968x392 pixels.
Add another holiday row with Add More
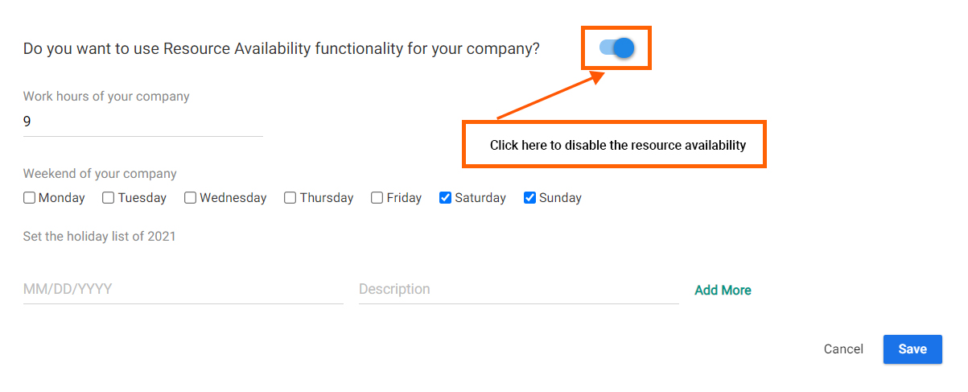723,291
